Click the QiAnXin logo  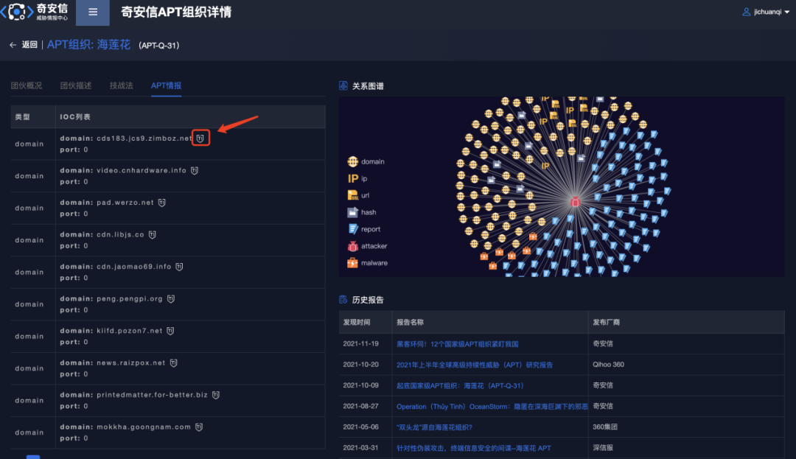pos(35,12)
